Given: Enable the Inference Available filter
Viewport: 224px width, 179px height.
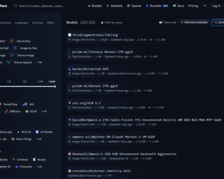Looking at the screenshot, I should (x=194, y=22).
